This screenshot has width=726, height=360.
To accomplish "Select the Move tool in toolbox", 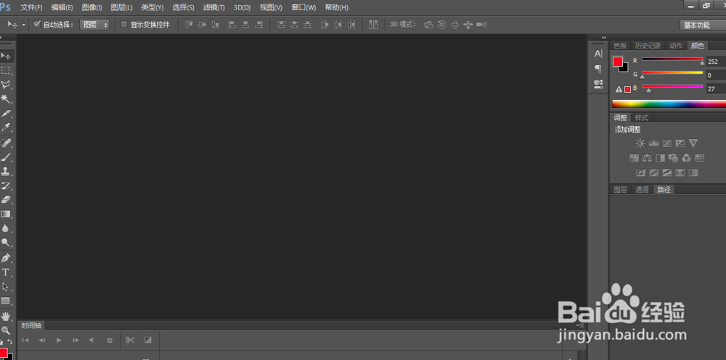I will click(6, 56).
